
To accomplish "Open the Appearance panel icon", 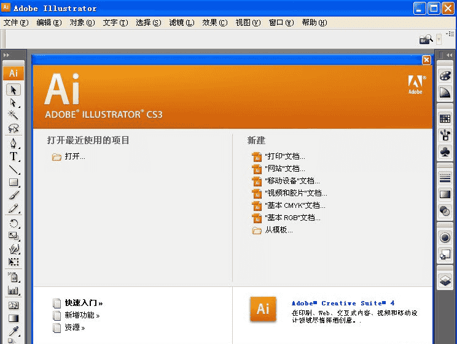I will click(x=445, y=238).
